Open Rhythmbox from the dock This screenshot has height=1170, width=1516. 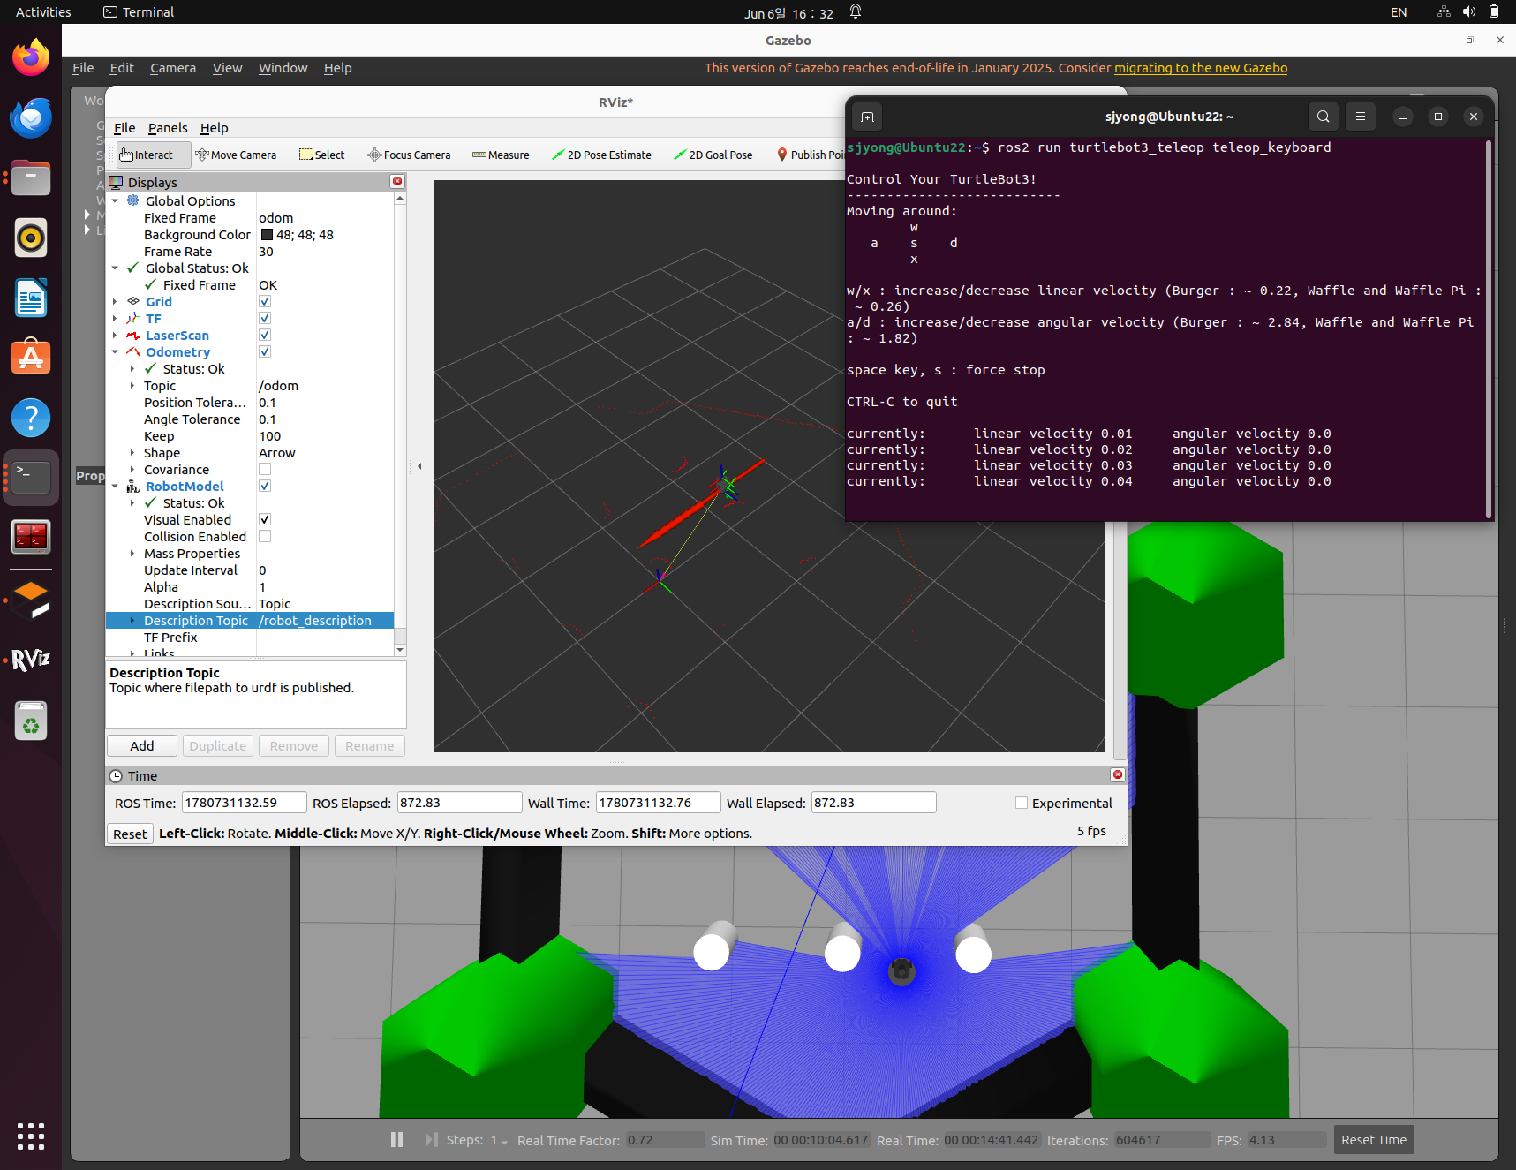[x=31, y=238]
